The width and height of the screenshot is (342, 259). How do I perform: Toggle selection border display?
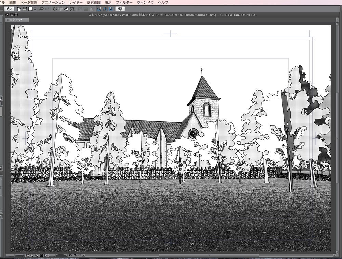coord(91,9)
